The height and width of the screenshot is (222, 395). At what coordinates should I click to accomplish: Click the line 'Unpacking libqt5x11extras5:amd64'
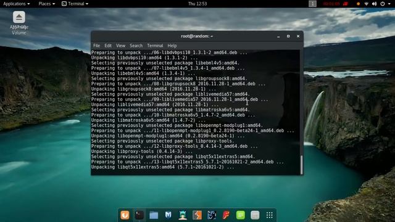[x=162, y=167]
